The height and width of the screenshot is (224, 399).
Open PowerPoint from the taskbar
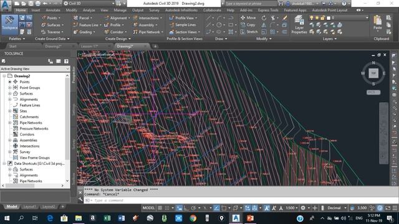[x=250, y=218]
